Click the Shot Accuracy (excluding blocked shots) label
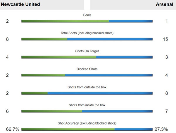The height and width of the screenshot is (133, 176). coord(87,123)
